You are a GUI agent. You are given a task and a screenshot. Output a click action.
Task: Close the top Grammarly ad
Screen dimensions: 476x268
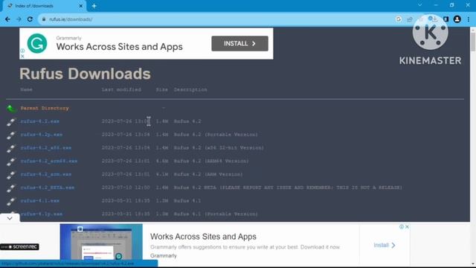coord(22,57)
